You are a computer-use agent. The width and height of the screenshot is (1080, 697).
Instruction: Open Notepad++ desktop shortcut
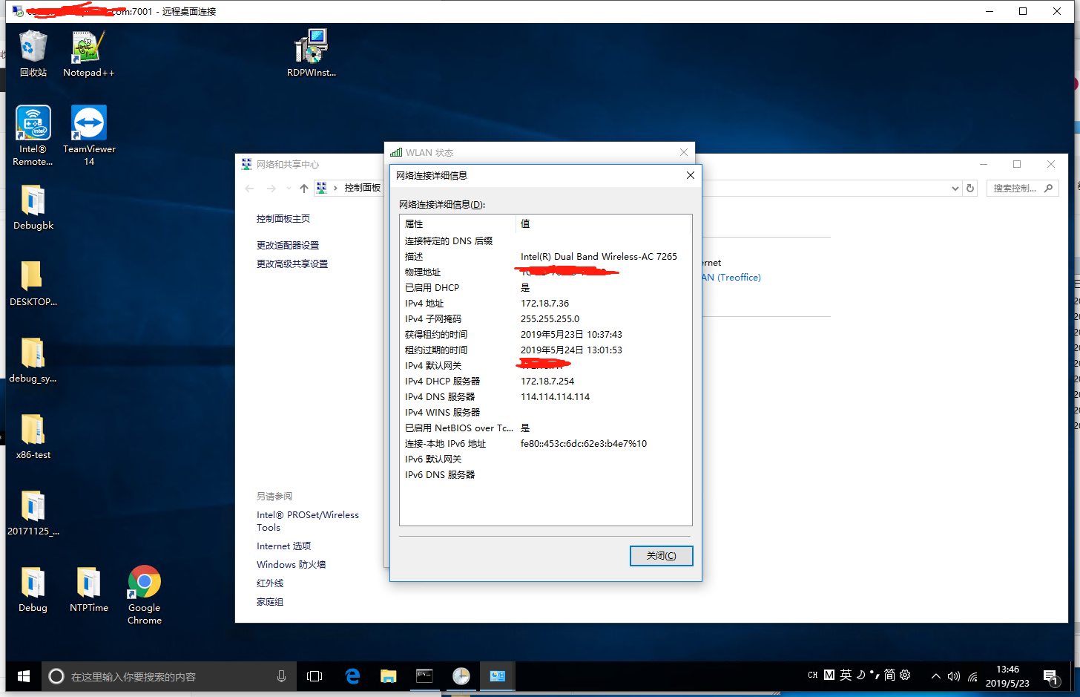(x=88, y=53)
